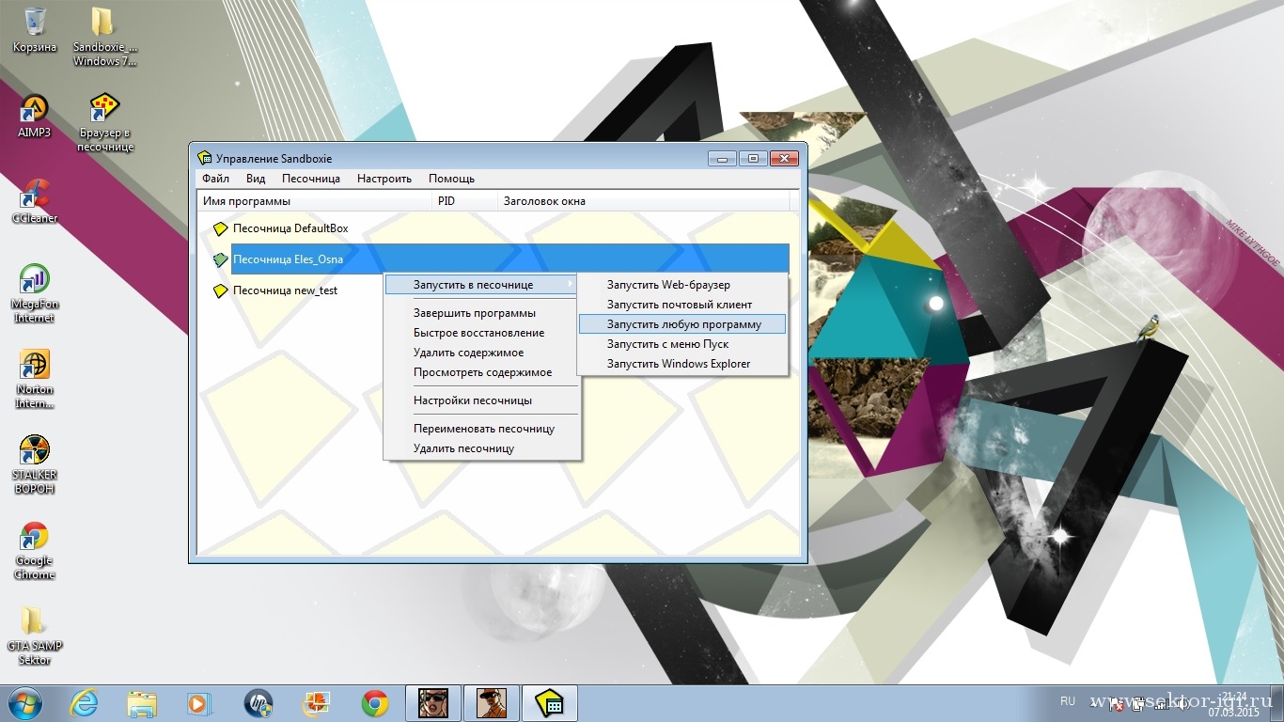Open the Вид menu
Screen dimensions: 1284x722
coord(256,179)
